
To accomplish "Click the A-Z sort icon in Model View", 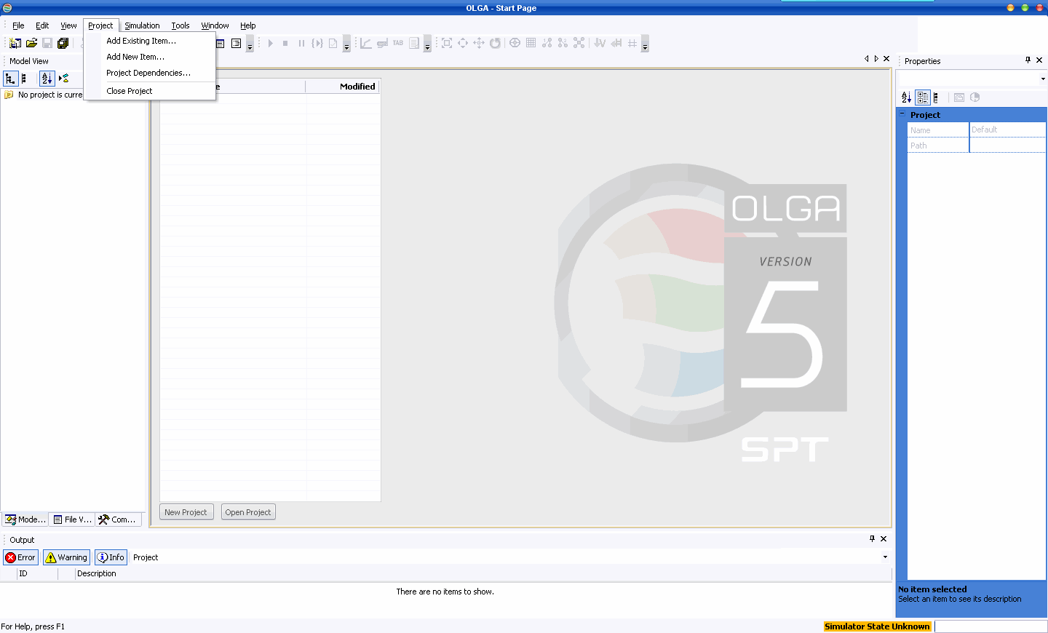I will coord(47,79).
